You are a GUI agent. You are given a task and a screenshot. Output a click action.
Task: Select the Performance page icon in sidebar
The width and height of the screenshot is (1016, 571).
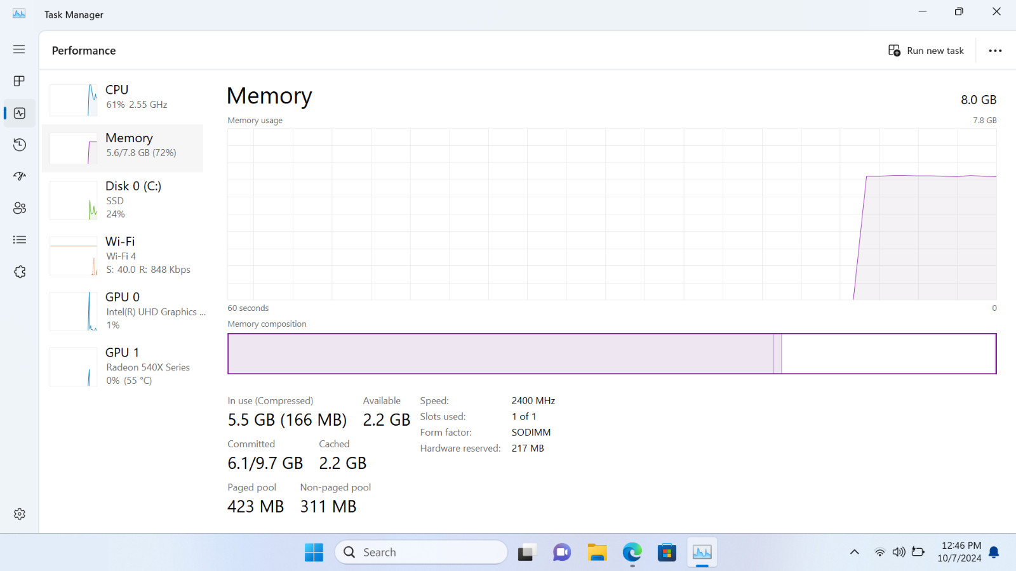tap(20, 113)
